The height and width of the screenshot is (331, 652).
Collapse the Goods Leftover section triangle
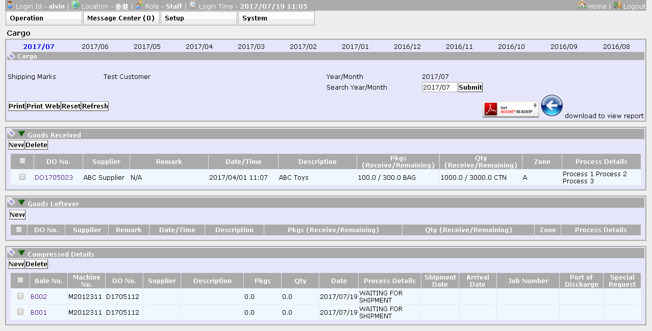pos(21,203)
